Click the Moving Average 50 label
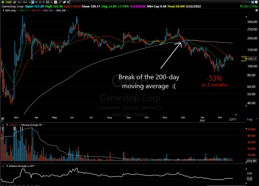Viewport: 259px width, 186px height. click(31, 125)
